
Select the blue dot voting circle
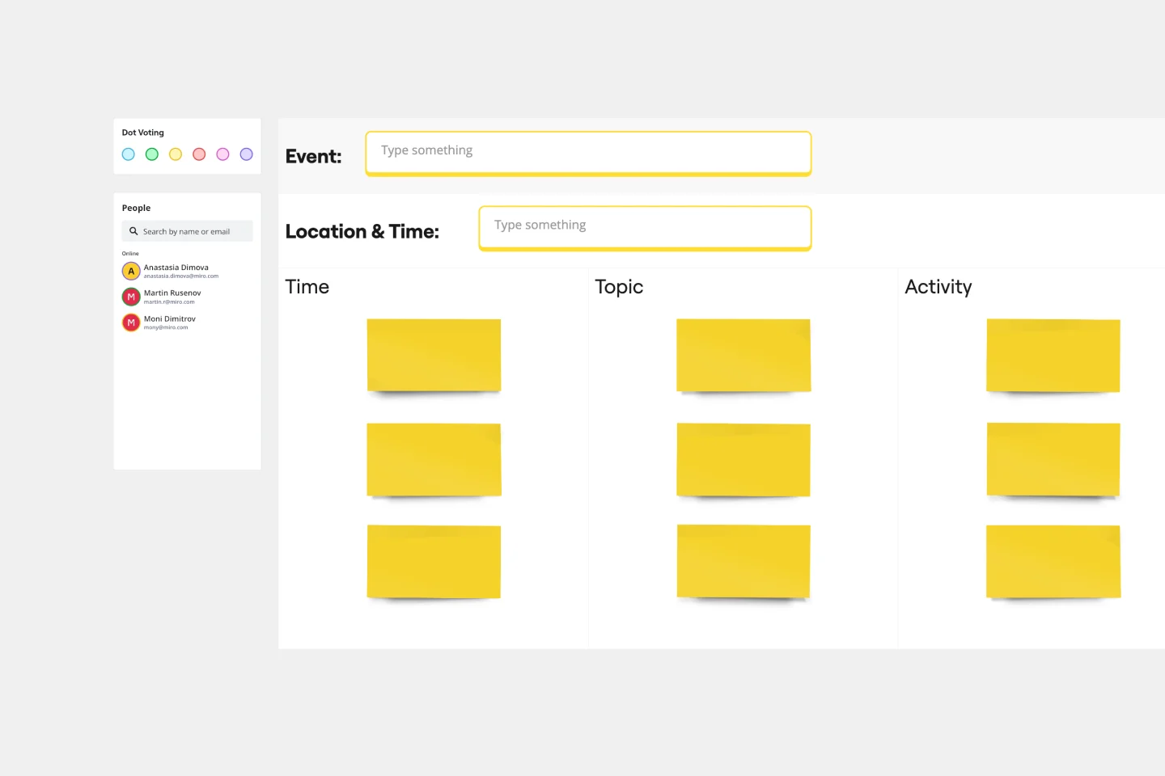(128, 154)
